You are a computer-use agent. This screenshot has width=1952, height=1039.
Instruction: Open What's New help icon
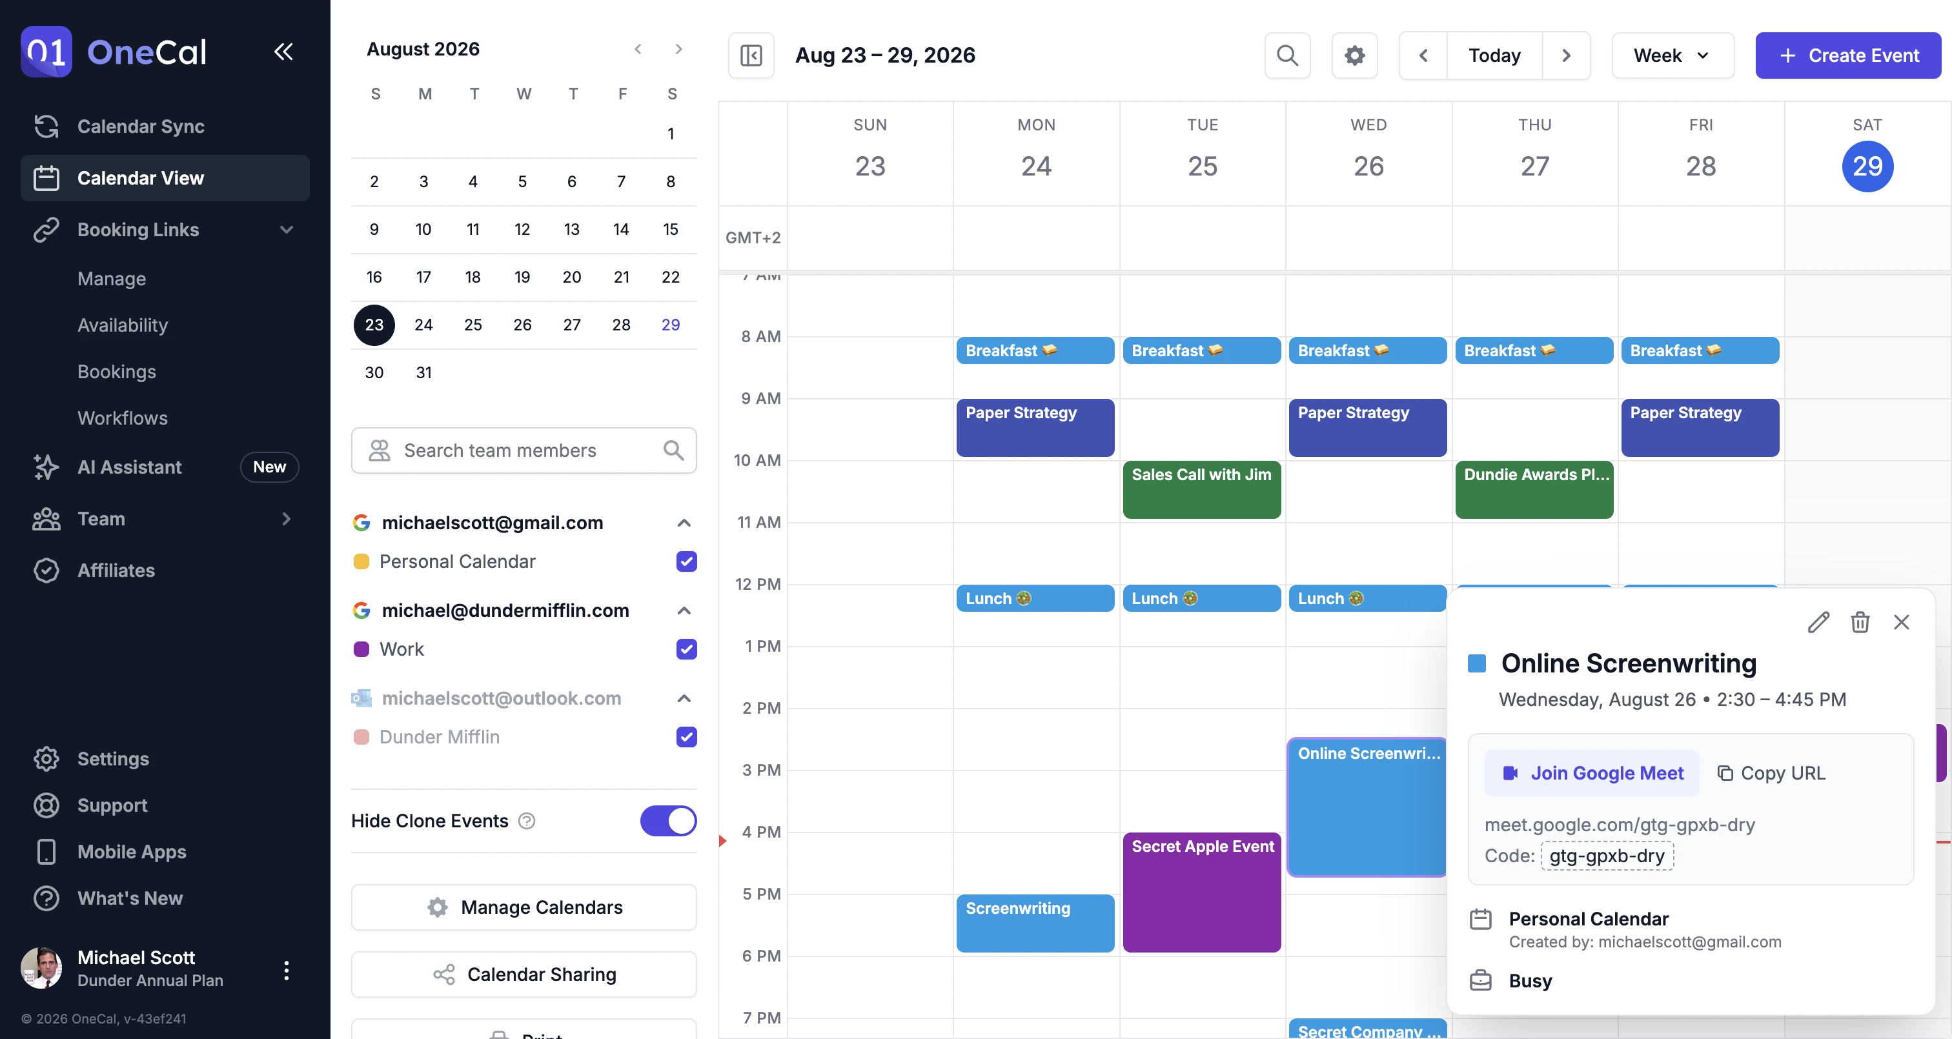click(46, 898)
